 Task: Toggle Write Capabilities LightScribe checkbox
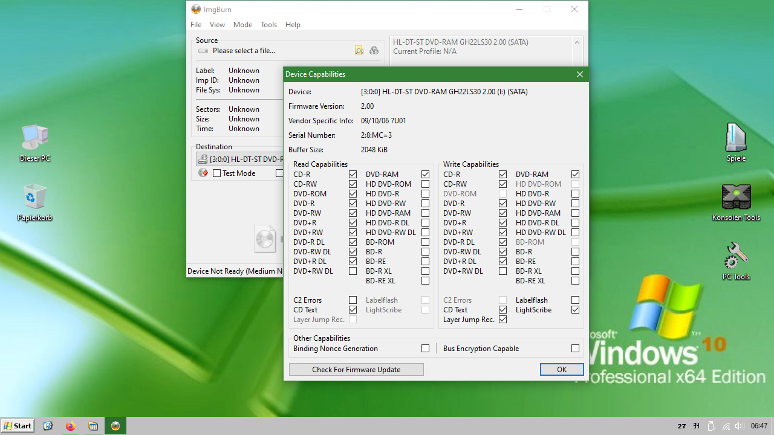click(x=575, y=310)
